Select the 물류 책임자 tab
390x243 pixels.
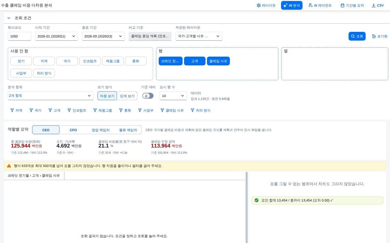128,130
